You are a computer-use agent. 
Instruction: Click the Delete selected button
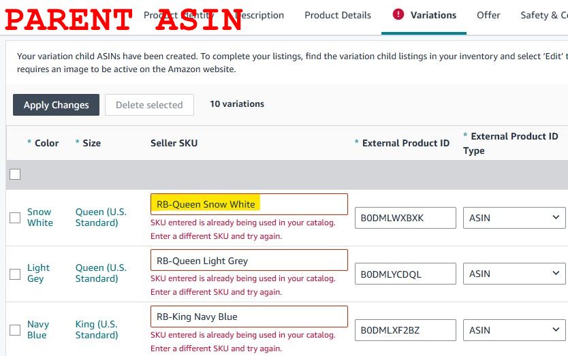[149, 105]
